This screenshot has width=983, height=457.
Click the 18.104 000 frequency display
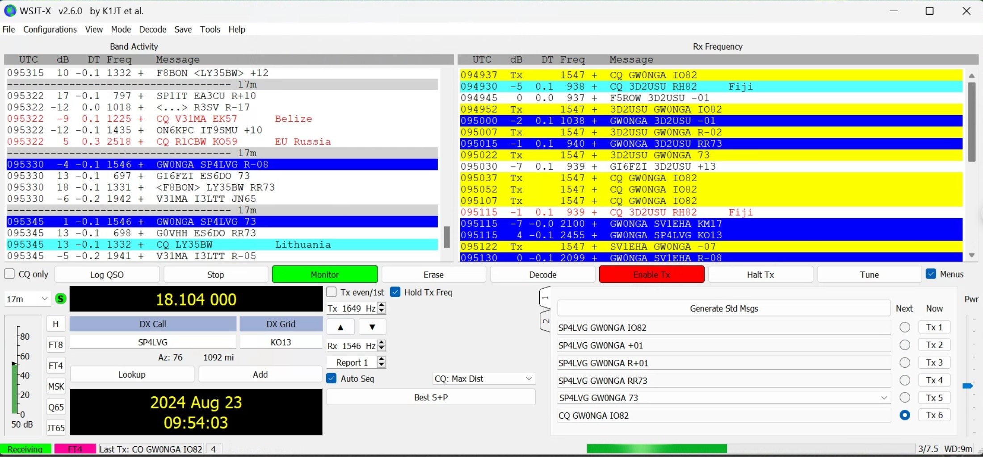click(196, 299)
